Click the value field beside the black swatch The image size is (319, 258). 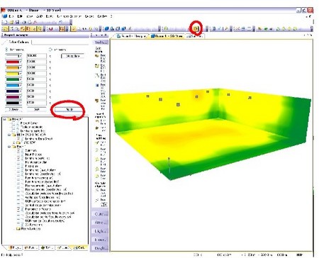point(36,103)
